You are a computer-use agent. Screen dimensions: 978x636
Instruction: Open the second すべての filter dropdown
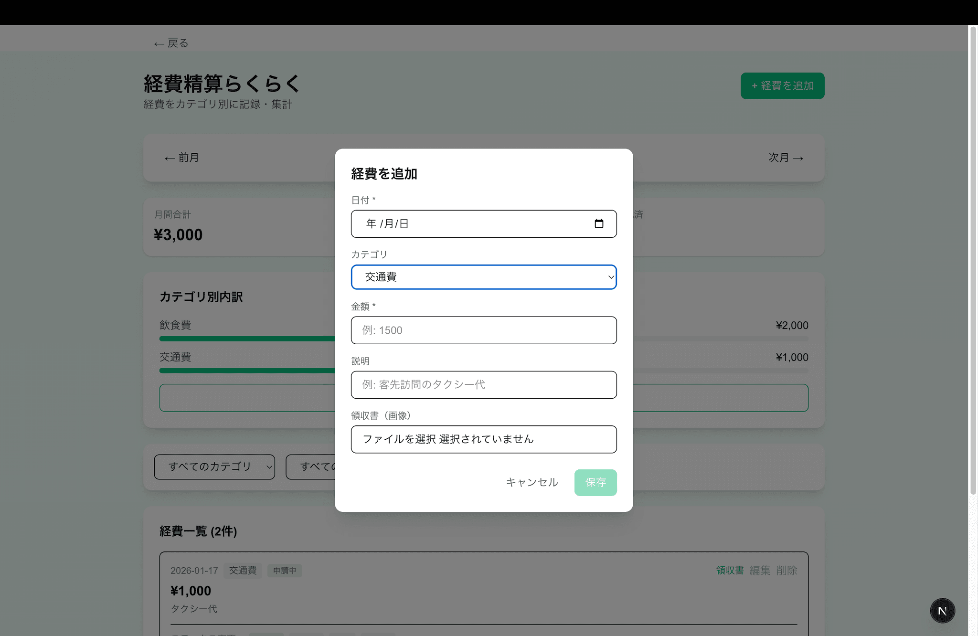coord(311,466)
